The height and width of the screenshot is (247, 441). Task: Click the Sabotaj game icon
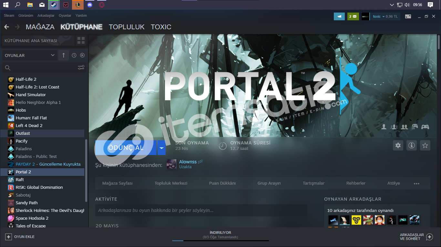(11, 195)
